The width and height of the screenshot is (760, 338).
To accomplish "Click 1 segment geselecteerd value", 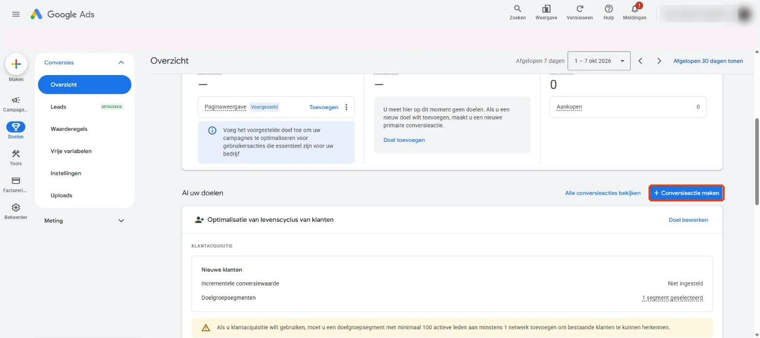I will tap(672, 298).
